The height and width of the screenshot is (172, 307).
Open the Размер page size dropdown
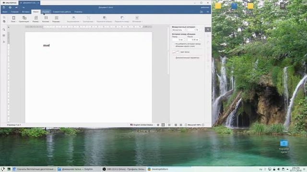click(x=35, y=19)
